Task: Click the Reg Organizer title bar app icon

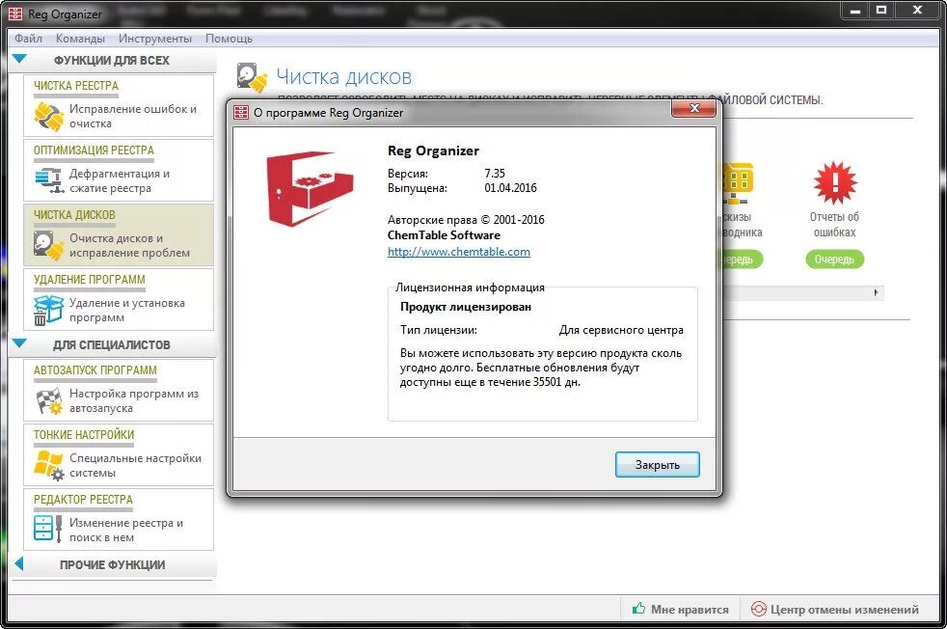Action: pyautogui.click(x=15, y=14)
